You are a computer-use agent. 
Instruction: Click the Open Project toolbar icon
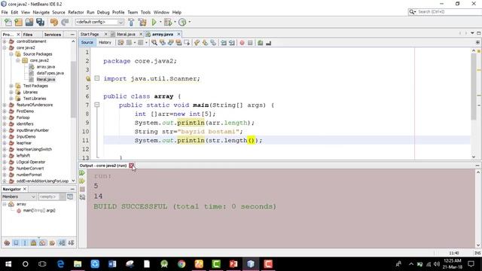(29, 22)
